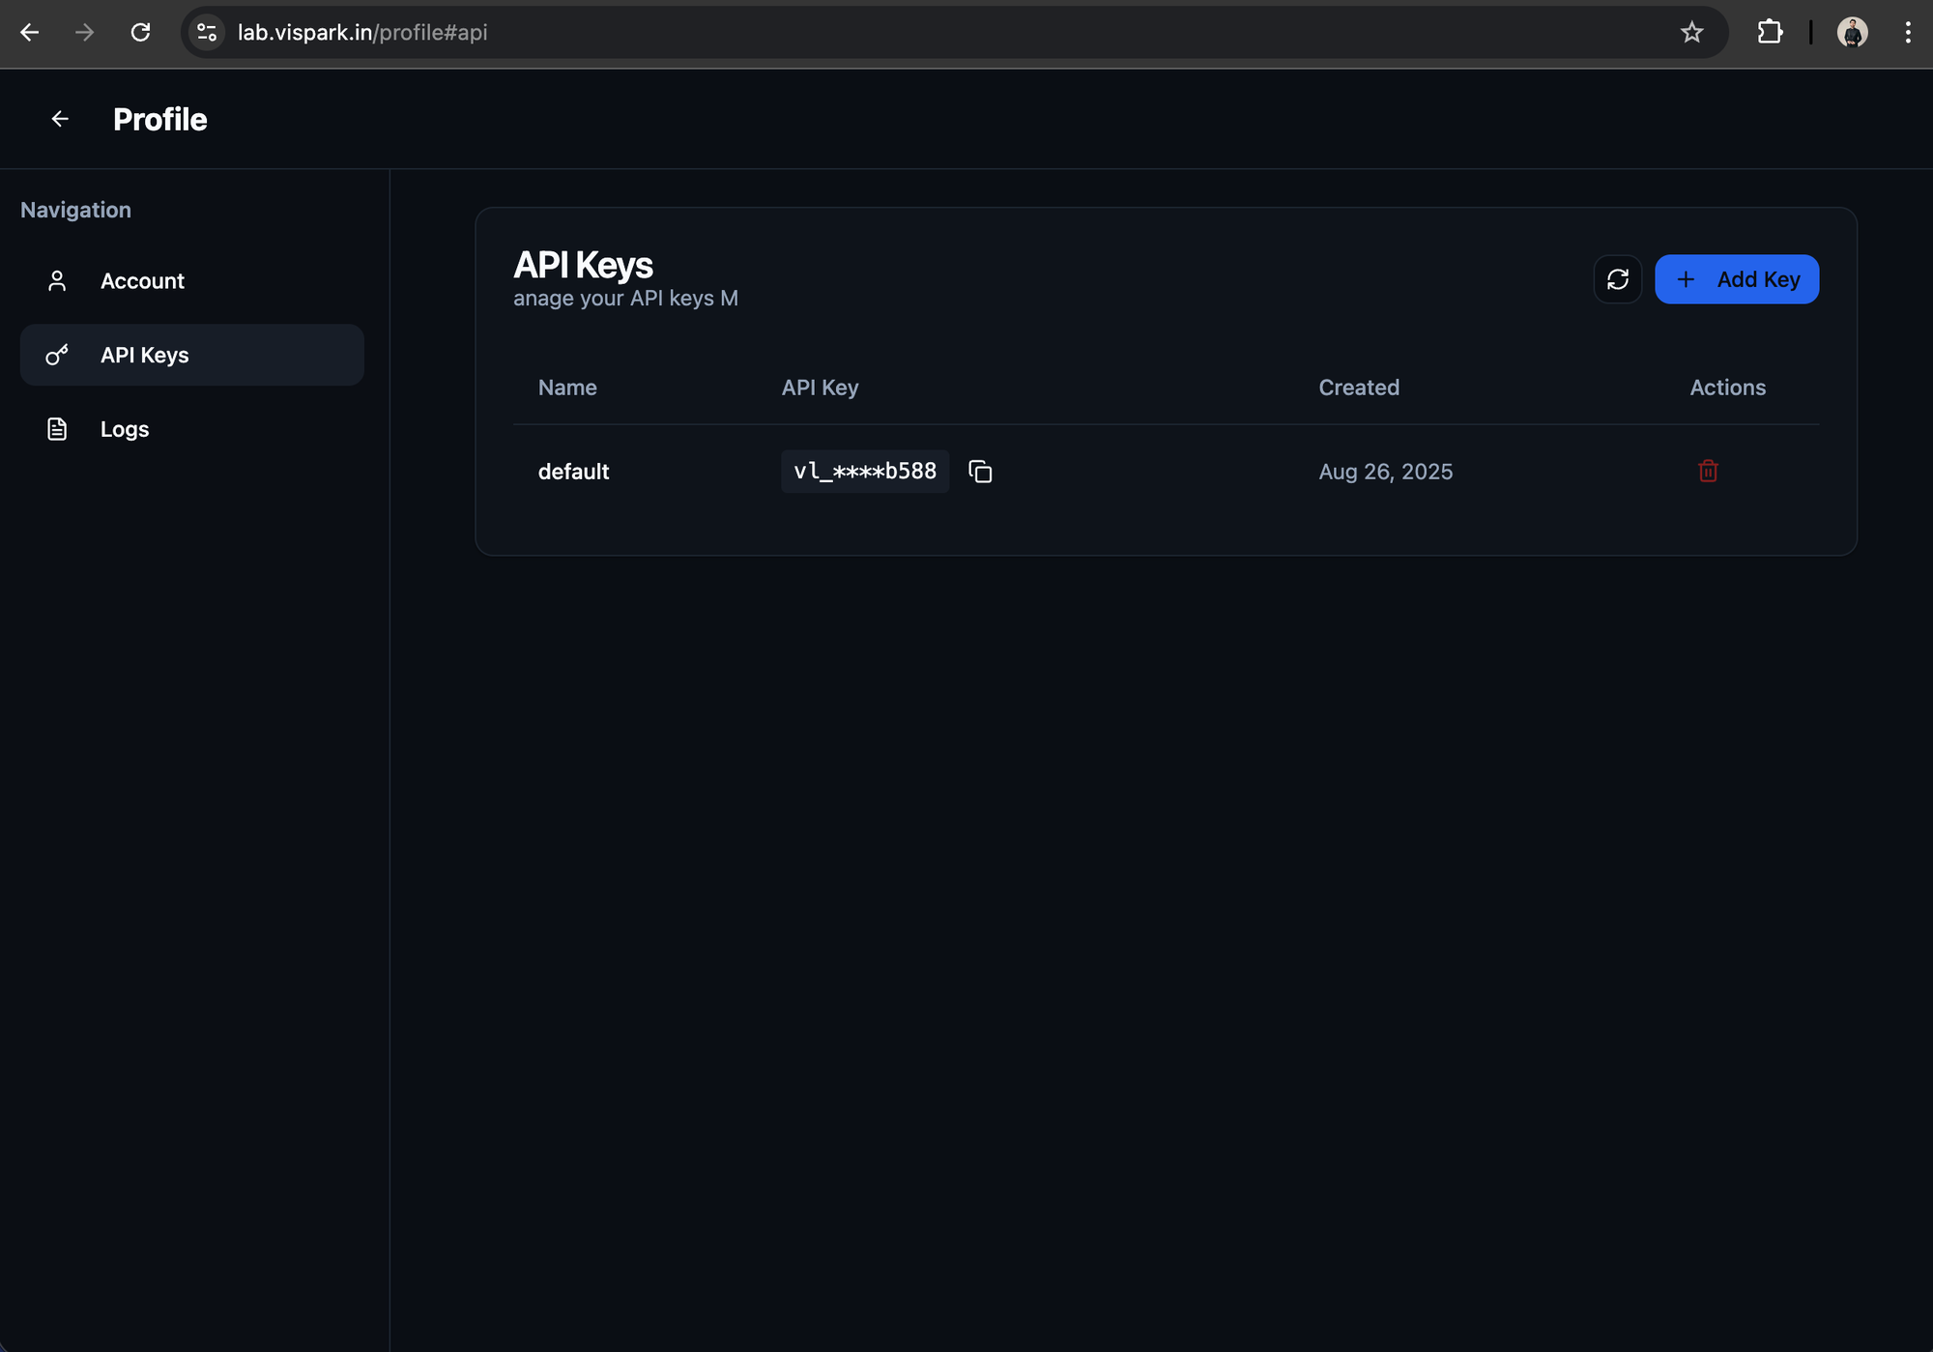View site information in address bar

(x=207, y=32)
